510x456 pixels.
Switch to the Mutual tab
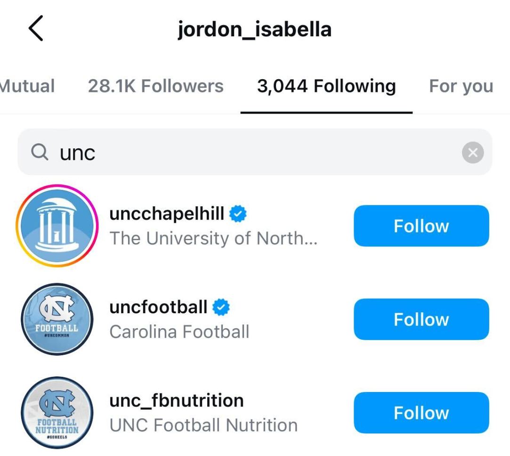tap(27, 86)
